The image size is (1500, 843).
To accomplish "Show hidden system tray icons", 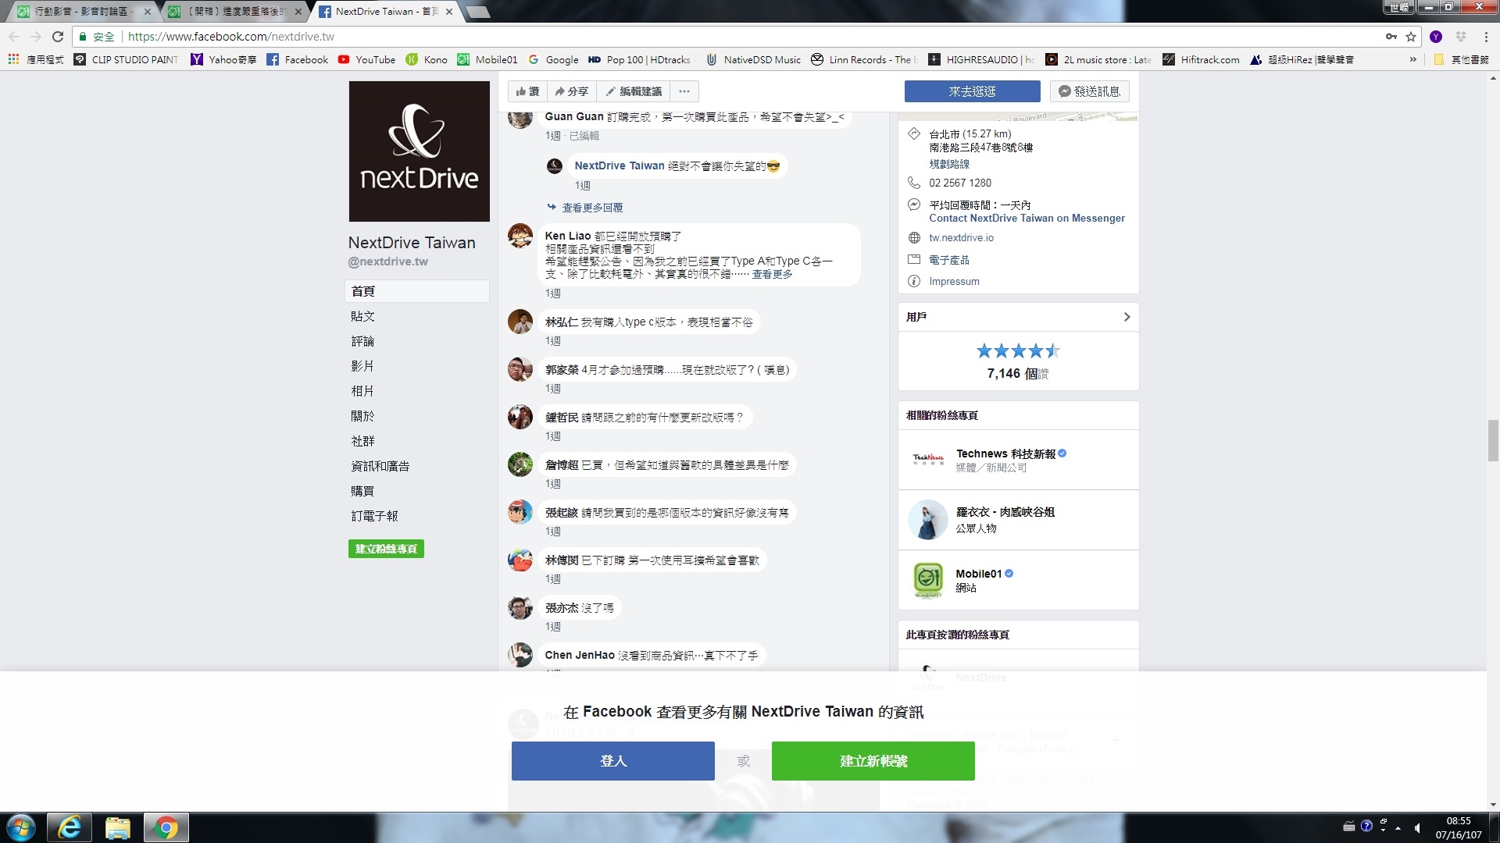I will [x=1398, y=827].
